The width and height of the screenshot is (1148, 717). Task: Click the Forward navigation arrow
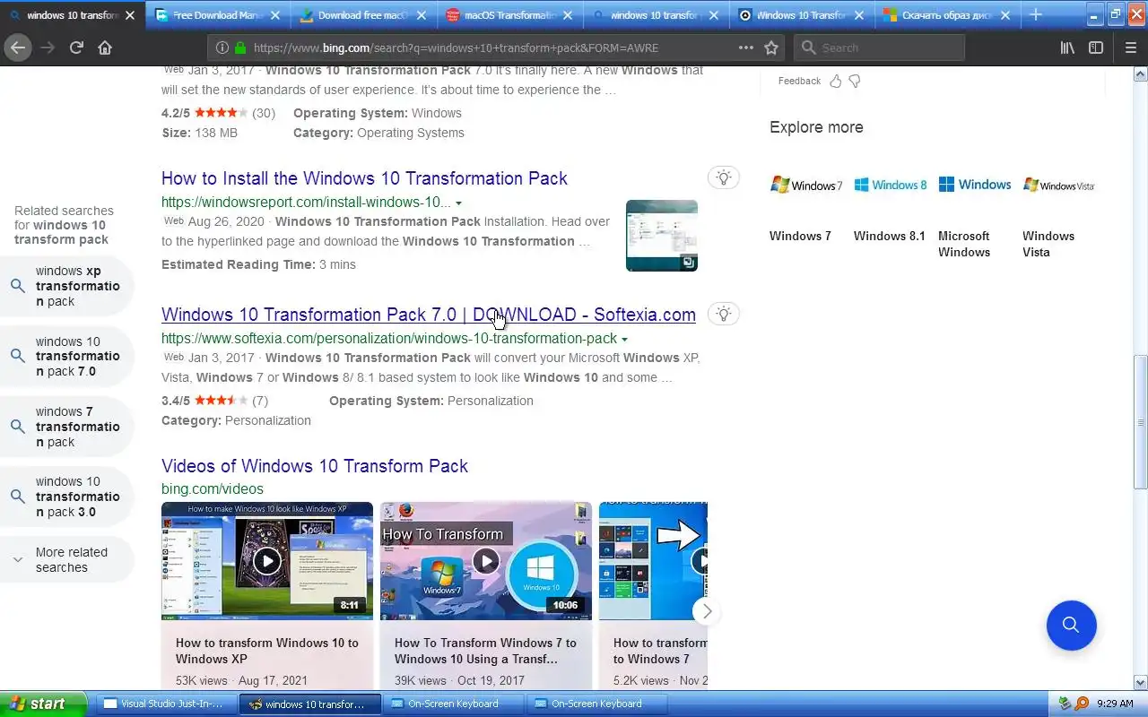click(48, 48)
